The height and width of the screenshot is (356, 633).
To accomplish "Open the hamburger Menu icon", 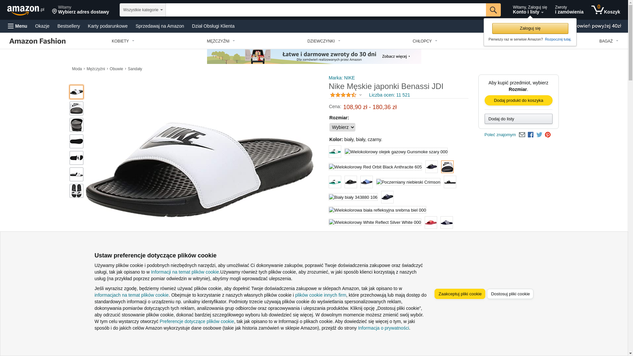I will (11, 26).
